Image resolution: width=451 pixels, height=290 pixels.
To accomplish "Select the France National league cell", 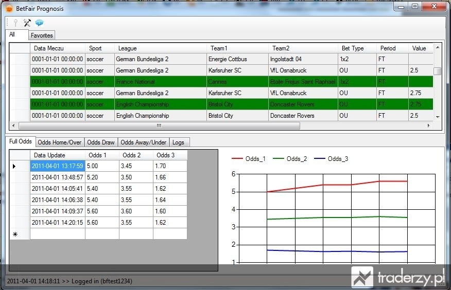I will point(161,82).
